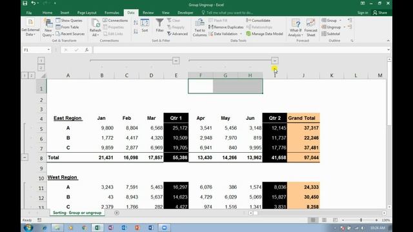Collapse the Qtr 1 column group
The height and width of the screenshot is (232, 413).
click(176, 61)
